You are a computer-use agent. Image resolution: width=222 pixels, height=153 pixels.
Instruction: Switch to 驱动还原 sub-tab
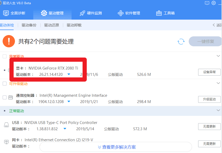pos(52,25)
